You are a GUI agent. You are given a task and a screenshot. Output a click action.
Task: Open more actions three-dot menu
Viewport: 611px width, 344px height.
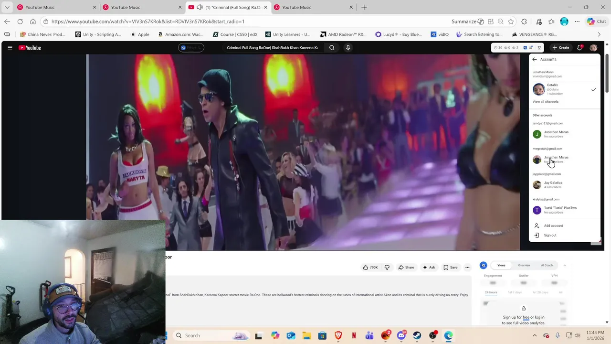pos(467,268)
